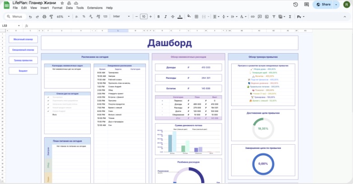Follow the Месячный планер link
The width and height of the screenshot is (353, 184).
click(x=23, y=39)
